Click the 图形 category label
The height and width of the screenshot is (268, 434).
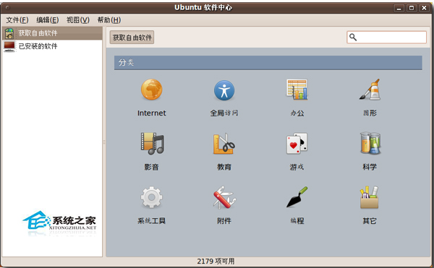370,113
